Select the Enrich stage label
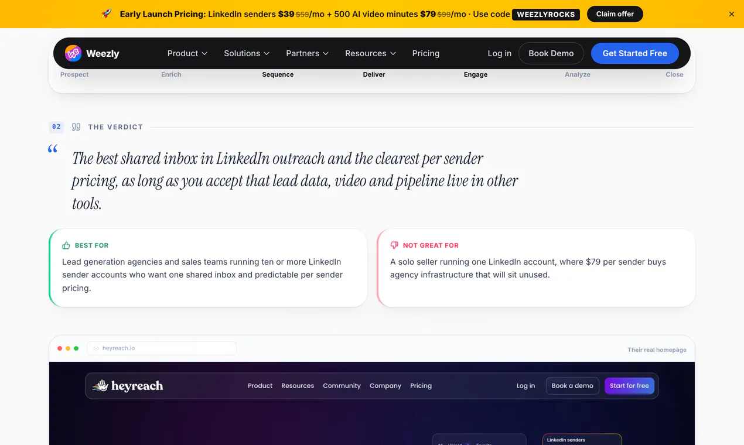The image size is (744, 445). pos(171,74)
